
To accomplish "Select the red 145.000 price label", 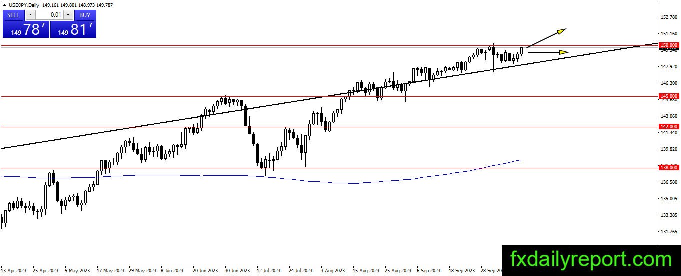I will coord(669,96).
